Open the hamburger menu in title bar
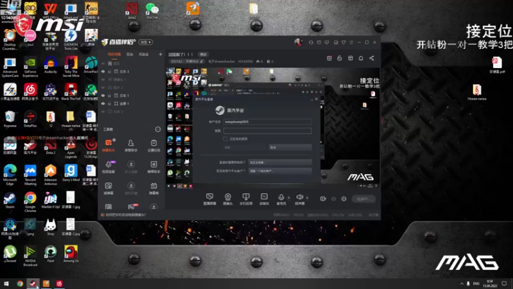513x289 pixels. 351,42
